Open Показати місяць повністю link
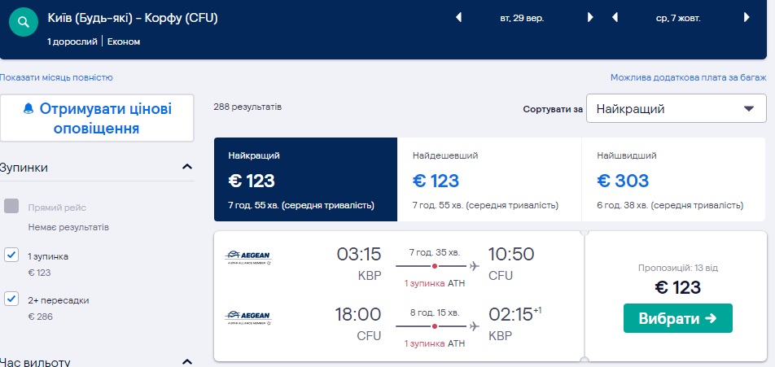Viewport: 775px width, 367px height. click(x=56, y=77)
